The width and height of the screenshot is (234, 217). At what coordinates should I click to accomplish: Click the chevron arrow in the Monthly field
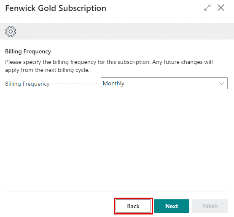(x=222, y=83)
